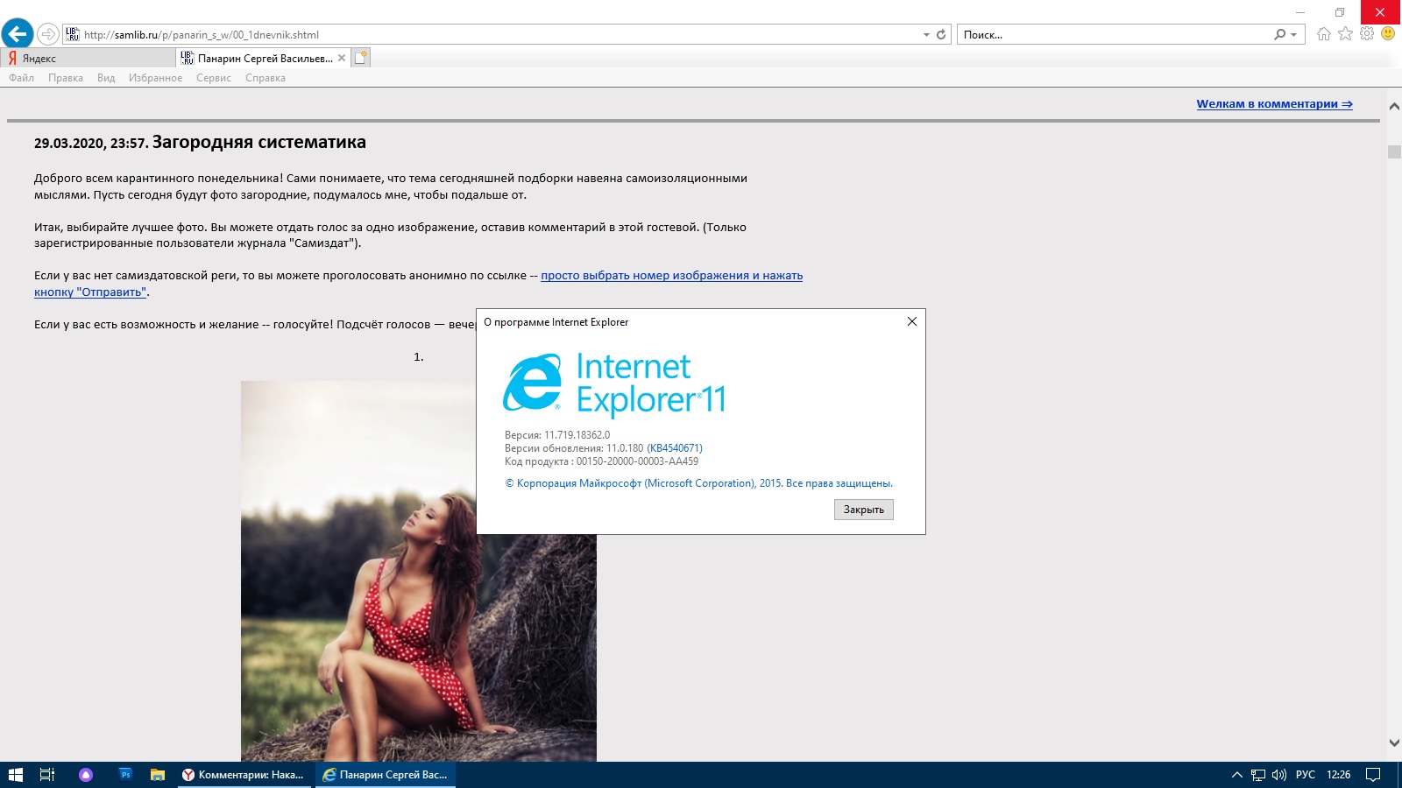Open the Tools gear icon
Viewport: 1402px width, 788px height.
[x=1367, y=34]
